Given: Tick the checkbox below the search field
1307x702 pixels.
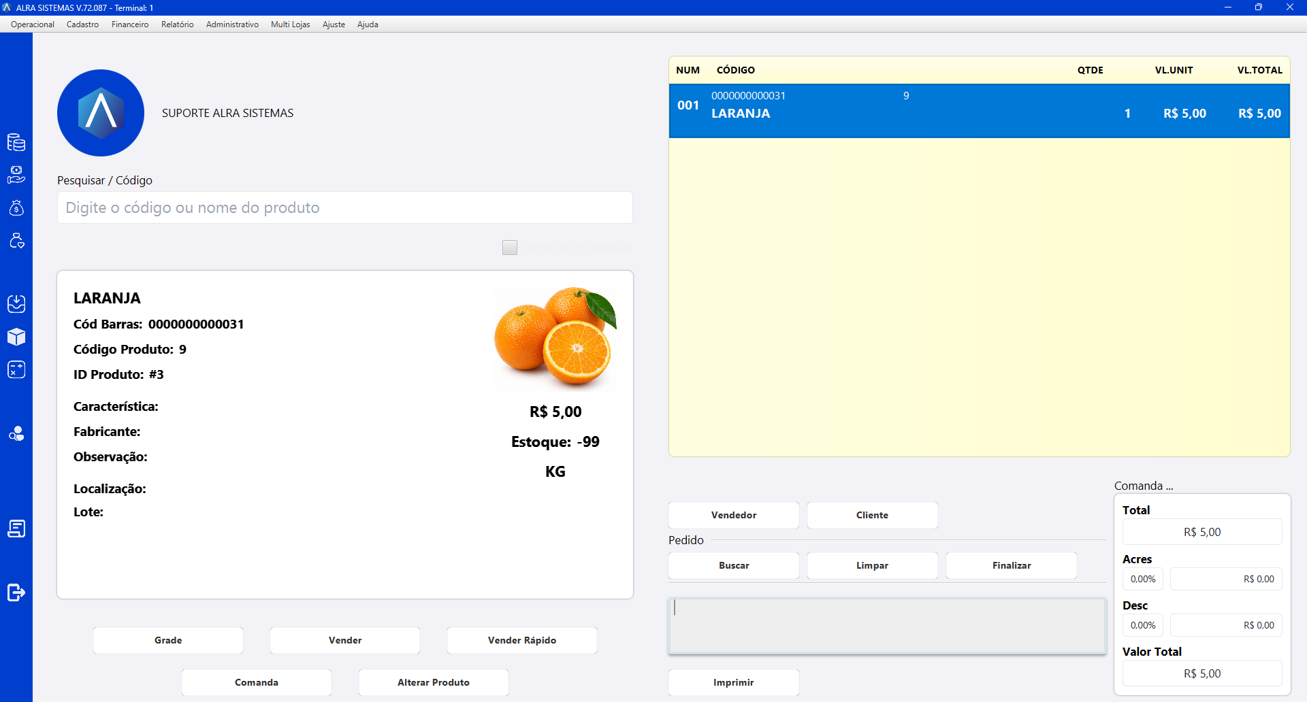Looking at the screenshot, I should 510,248.
